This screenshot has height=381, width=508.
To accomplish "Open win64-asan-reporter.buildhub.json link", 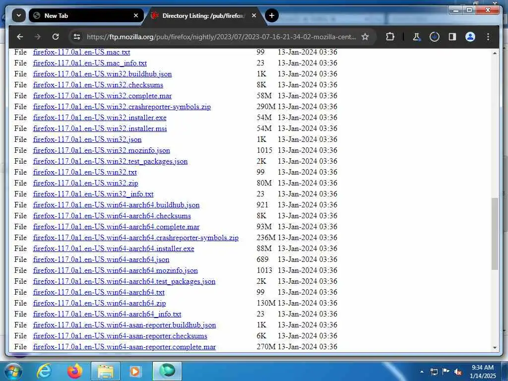I will click(125, 325).
